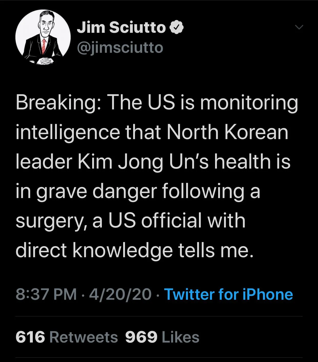This screenshot has width=318, height=362.
Task: Click the word Breaking in the tweet
Action: (x=58, y=102)
